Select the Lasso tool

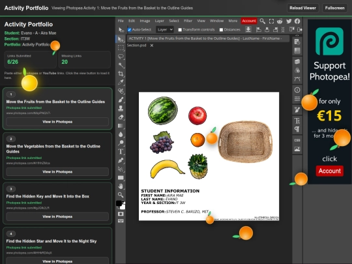coord(121,57)
